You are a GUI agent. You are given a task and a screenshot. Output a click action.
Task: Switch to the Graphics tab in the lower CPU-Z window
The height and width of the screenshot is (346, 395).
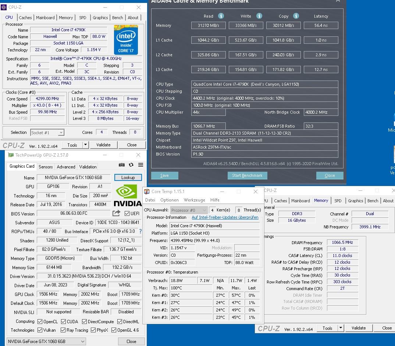(x=355, y=201)
